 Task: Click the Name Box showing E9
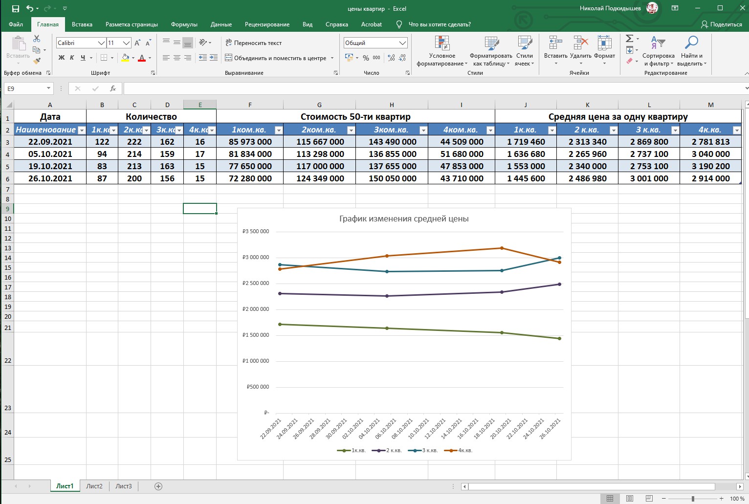[28, 88]
